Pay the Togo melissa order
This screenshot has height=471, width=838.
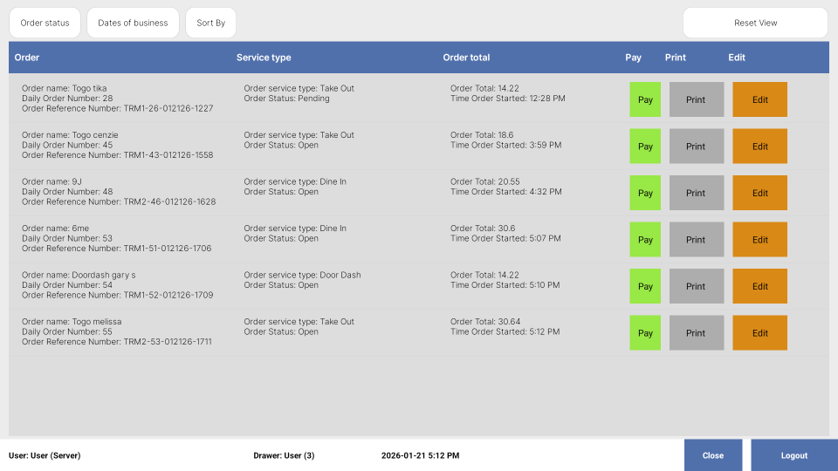pyautogui.click(x=645, y=333)
